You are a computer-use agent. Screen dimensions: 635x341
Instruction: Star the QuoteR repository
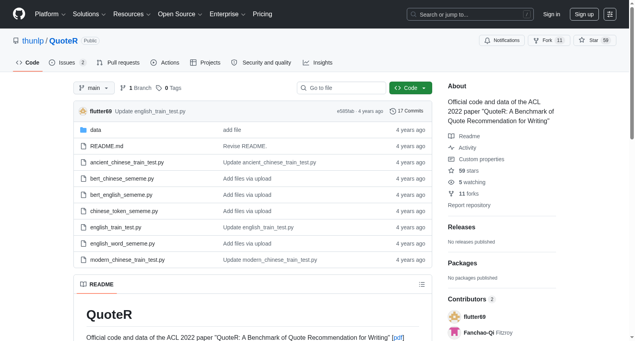pyautogui.click(x=595, y=40)
